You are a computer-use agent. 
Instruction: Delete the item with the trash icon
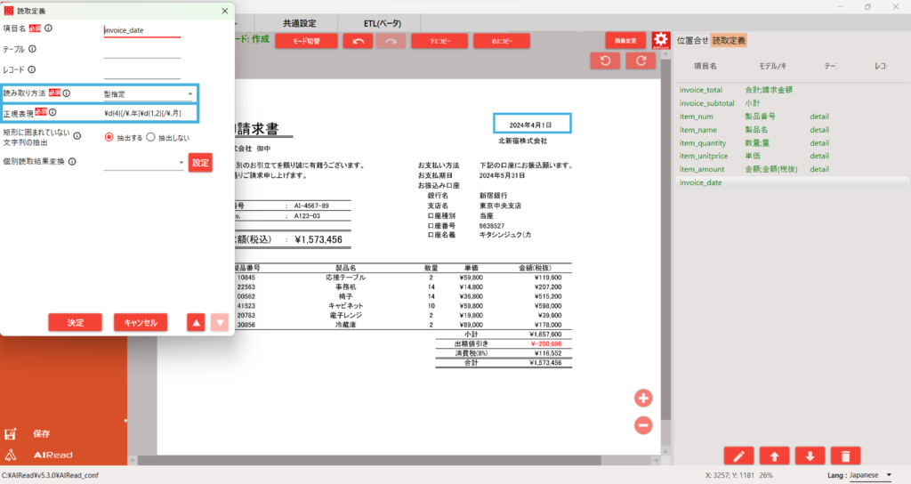click(x=844, y=456)
